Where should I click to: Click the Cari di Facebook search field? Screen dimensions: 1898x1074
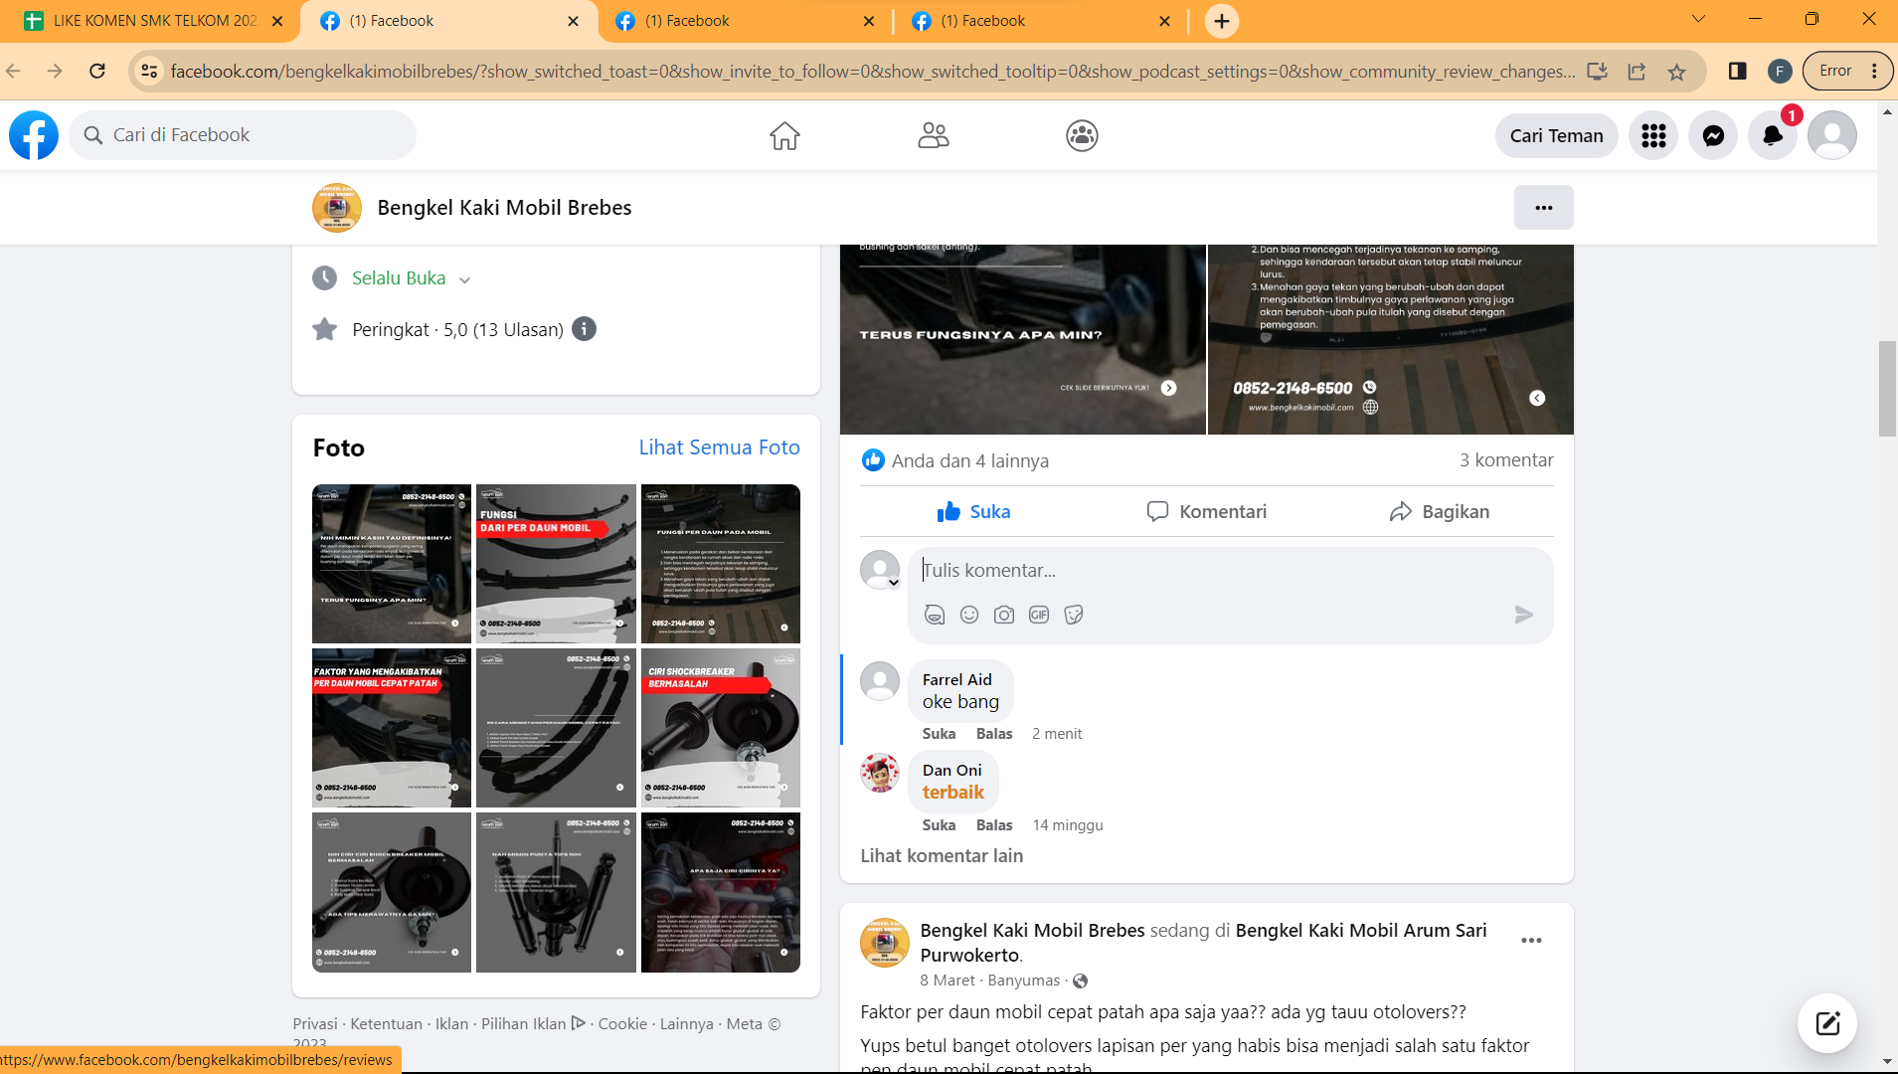click(243, 135)
